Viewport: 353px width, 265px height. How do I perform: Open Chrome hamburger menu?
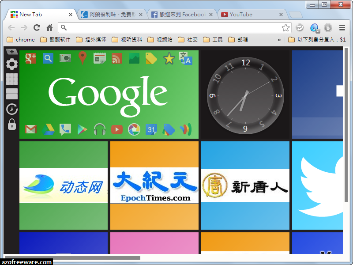pyautogui.click(x=342, y=28)
